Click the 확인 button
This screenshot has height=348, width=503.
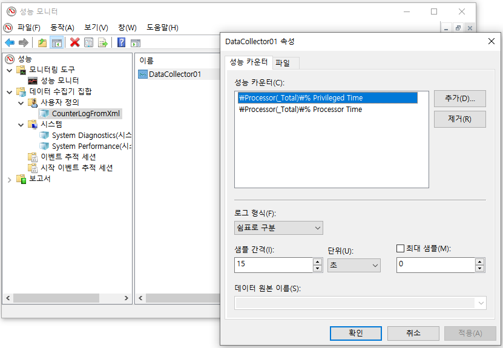tap(356, 333)
